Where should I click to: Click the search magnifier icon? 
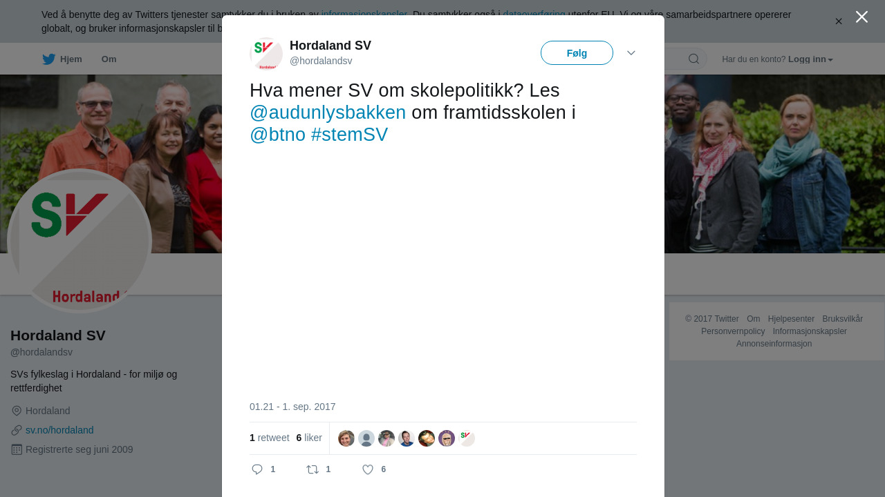(693, 59)
